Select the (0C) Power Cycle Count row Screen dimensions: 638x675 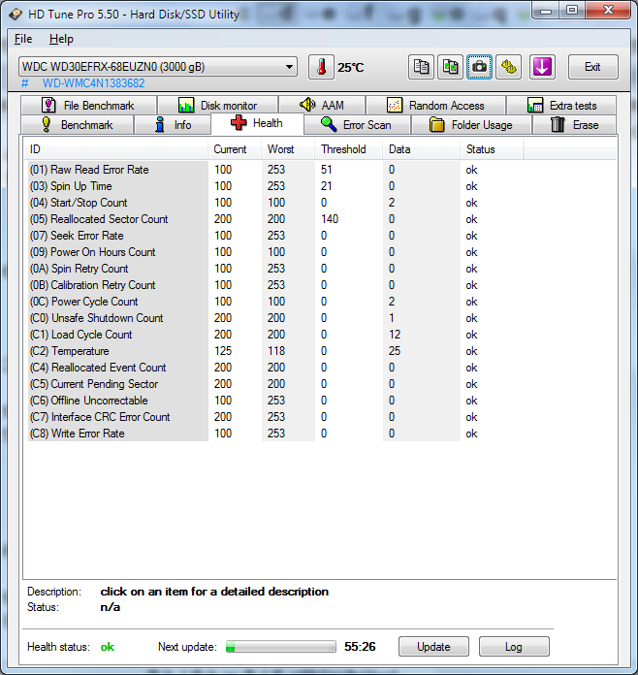pos(275,302)
